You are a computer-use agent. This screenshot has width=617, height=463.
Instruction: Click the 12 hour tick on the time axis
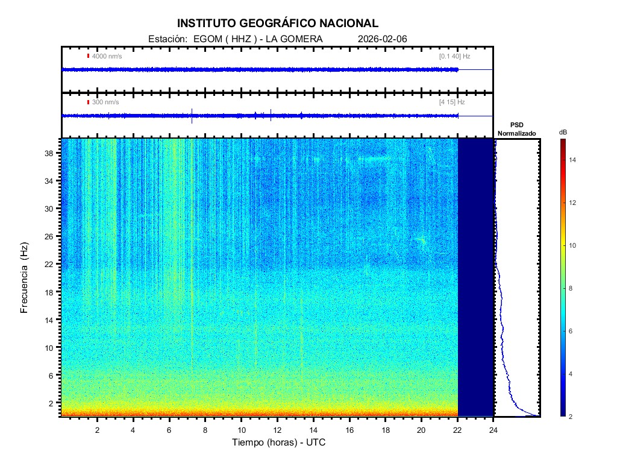pyautogui.click(x=277, y=429)
